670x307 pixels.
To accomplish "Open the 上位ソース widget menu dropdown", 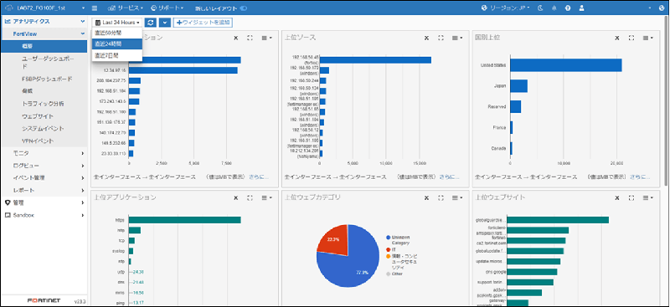I will tap(456, 38).
